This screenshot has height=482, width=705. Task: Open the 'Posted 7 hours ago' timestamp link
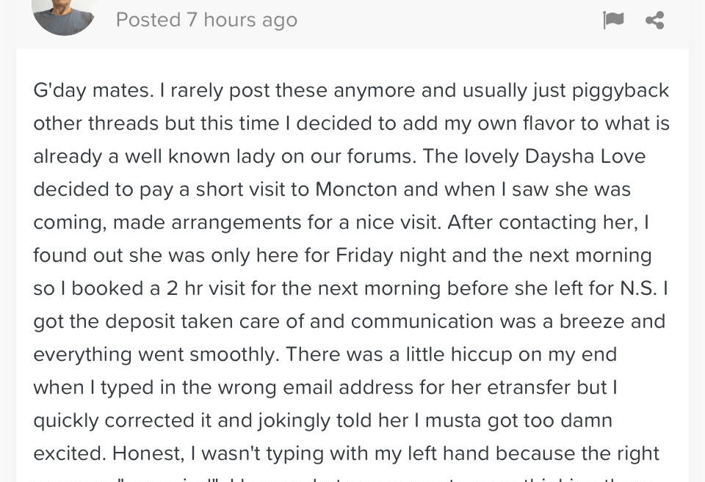[x=206, y=21]
